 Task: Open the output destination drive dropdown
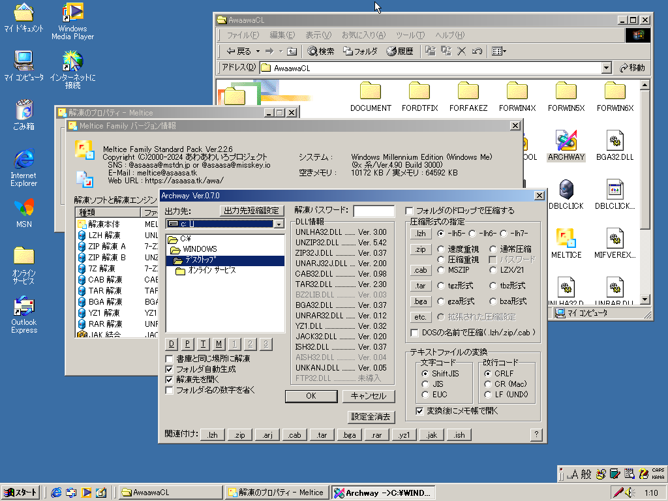tap(279, 224)
